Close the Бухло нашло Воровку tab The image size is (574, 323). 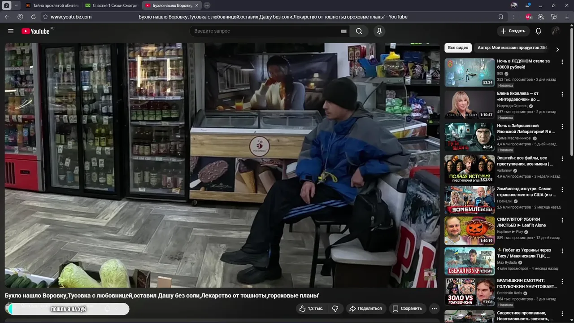pyautogui.click(x=196, y=5)
